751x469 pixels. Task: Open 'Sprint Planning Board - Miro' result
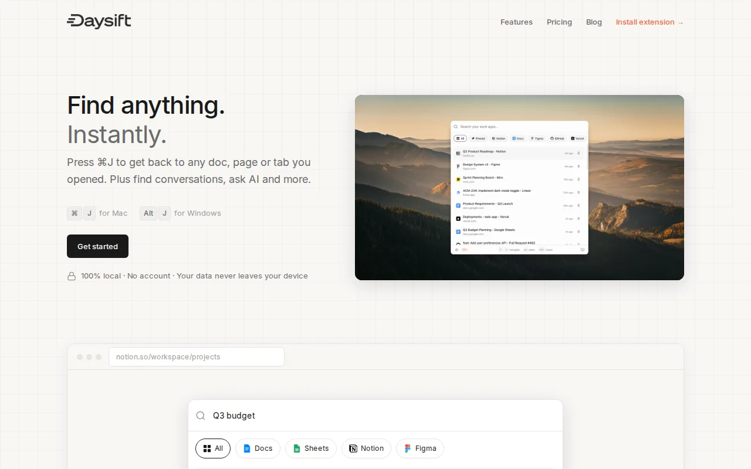tap(519, 179)
